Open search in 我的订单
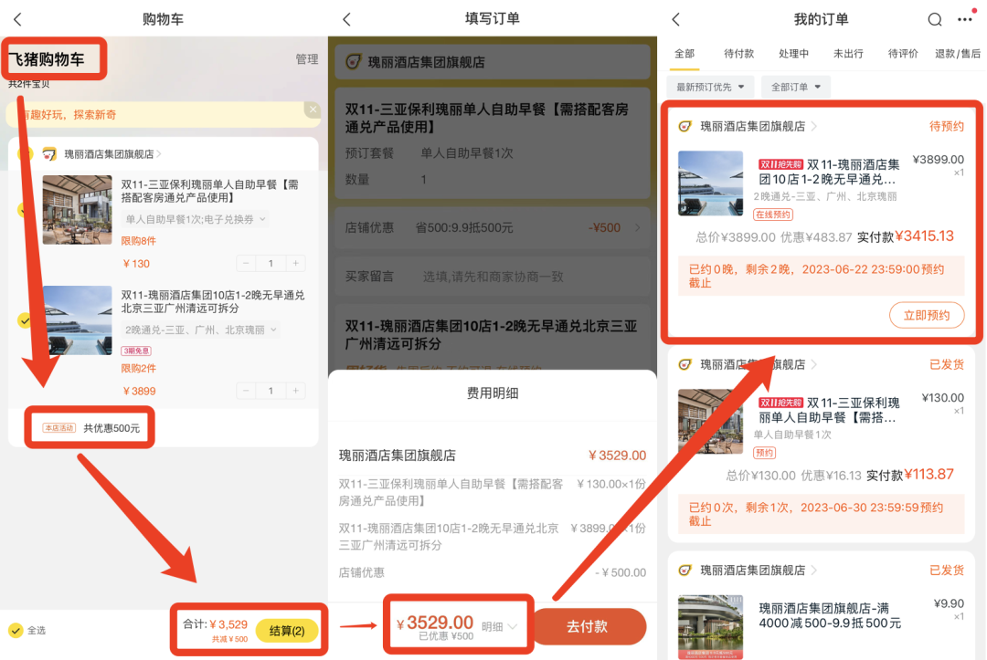Image resolution: width=987 pixels, height=660 pixels. coord(935,19)
